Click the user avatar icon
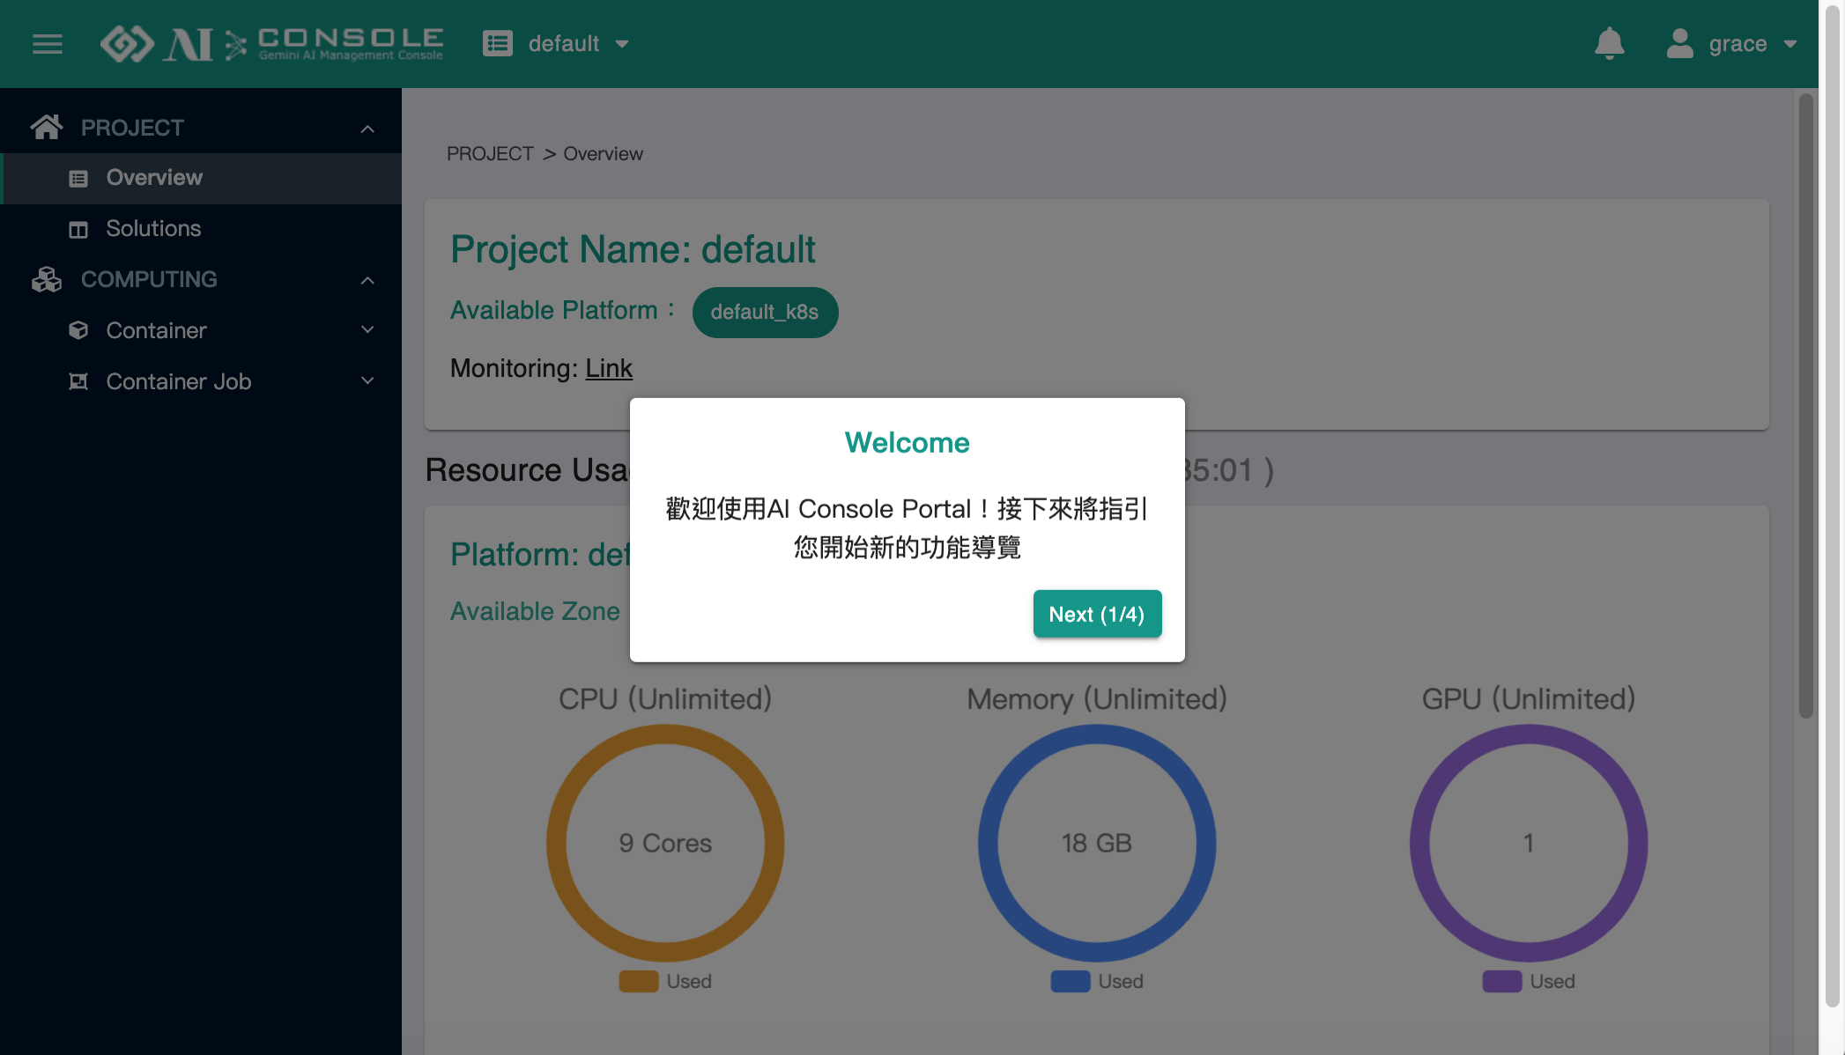This screenshot has height=1055, width=1845. pyautogui.click(x=1679, y=43)
